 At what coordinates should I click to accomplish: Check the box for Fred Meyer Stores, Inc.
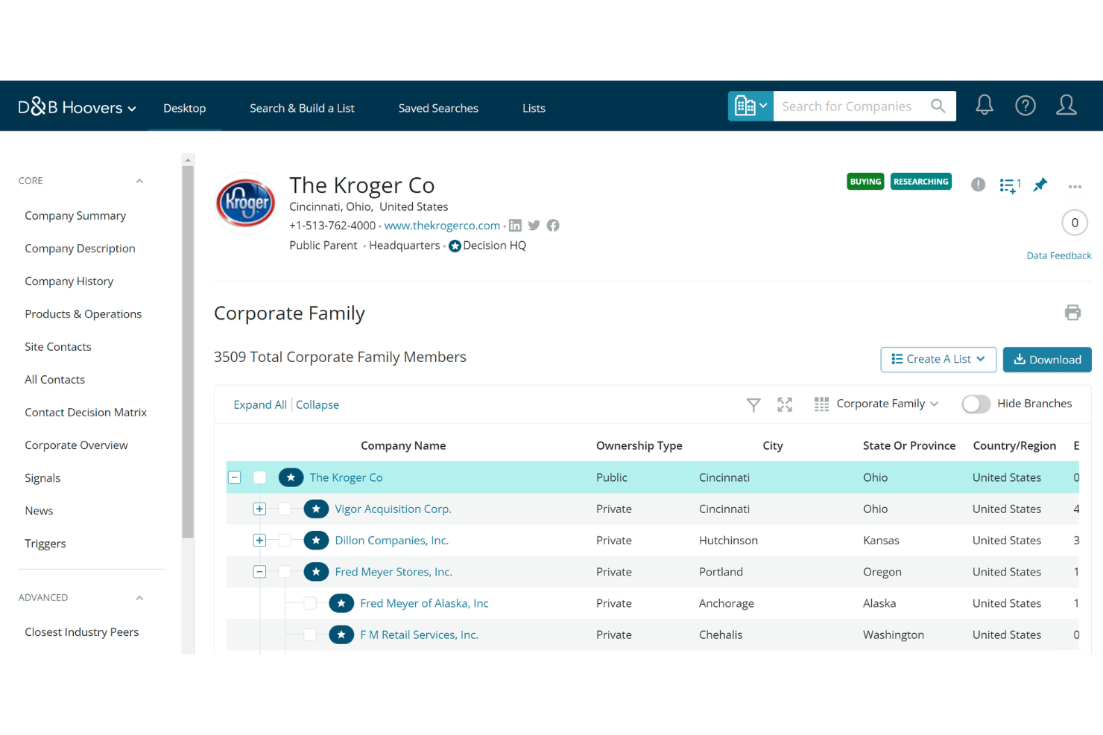click(285, 572)
